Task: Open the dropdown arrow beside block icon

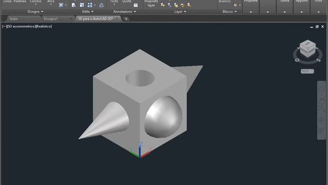Action: [240, 5]
